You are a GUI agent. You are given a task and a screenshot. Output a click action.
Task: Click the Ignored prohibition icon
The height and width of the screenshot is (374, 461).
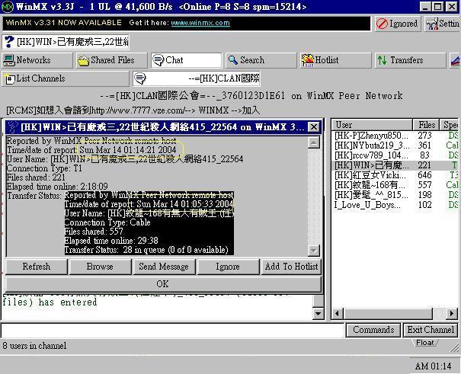(x=382, y=24)
